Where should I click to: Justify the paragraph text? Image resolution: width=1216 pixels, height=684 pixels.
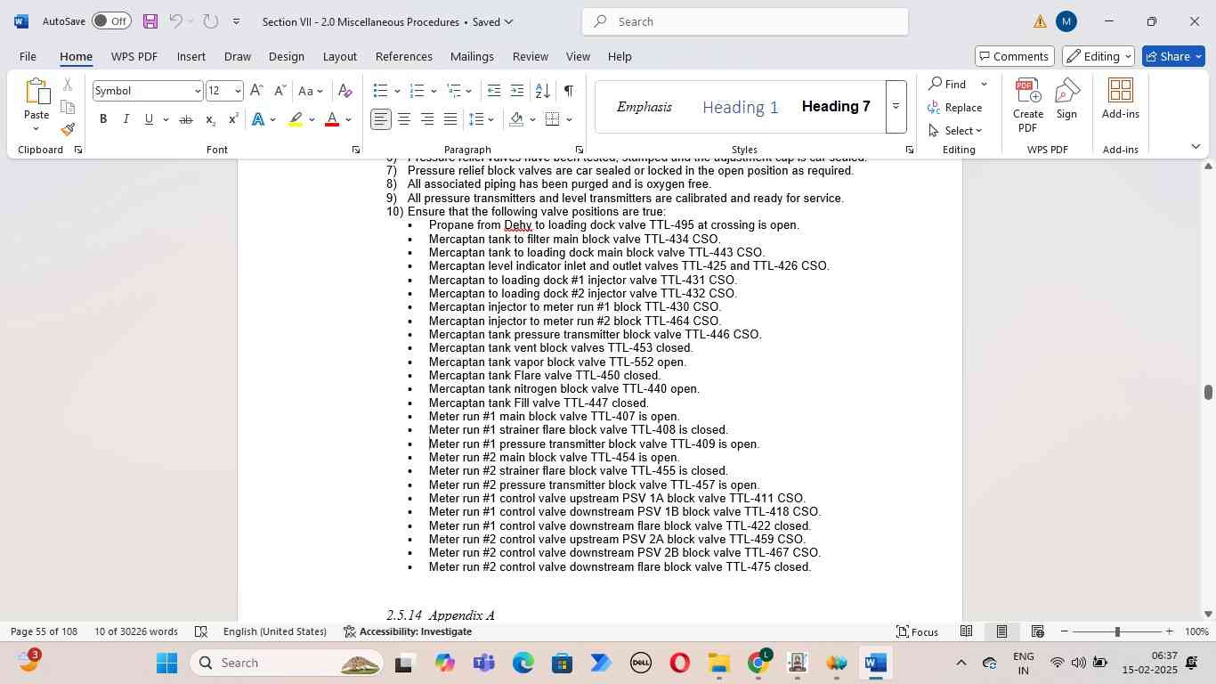450,119
